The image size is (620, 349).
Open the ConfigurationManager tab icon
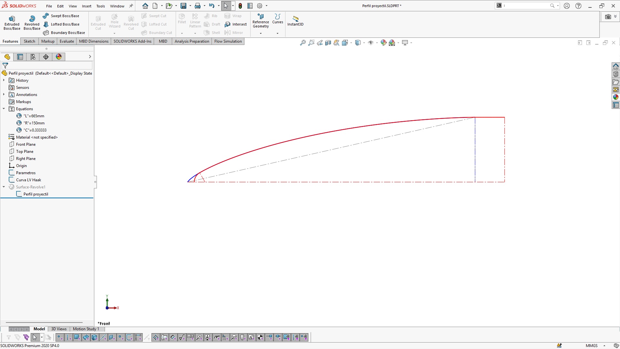click(x=33, y=57)
